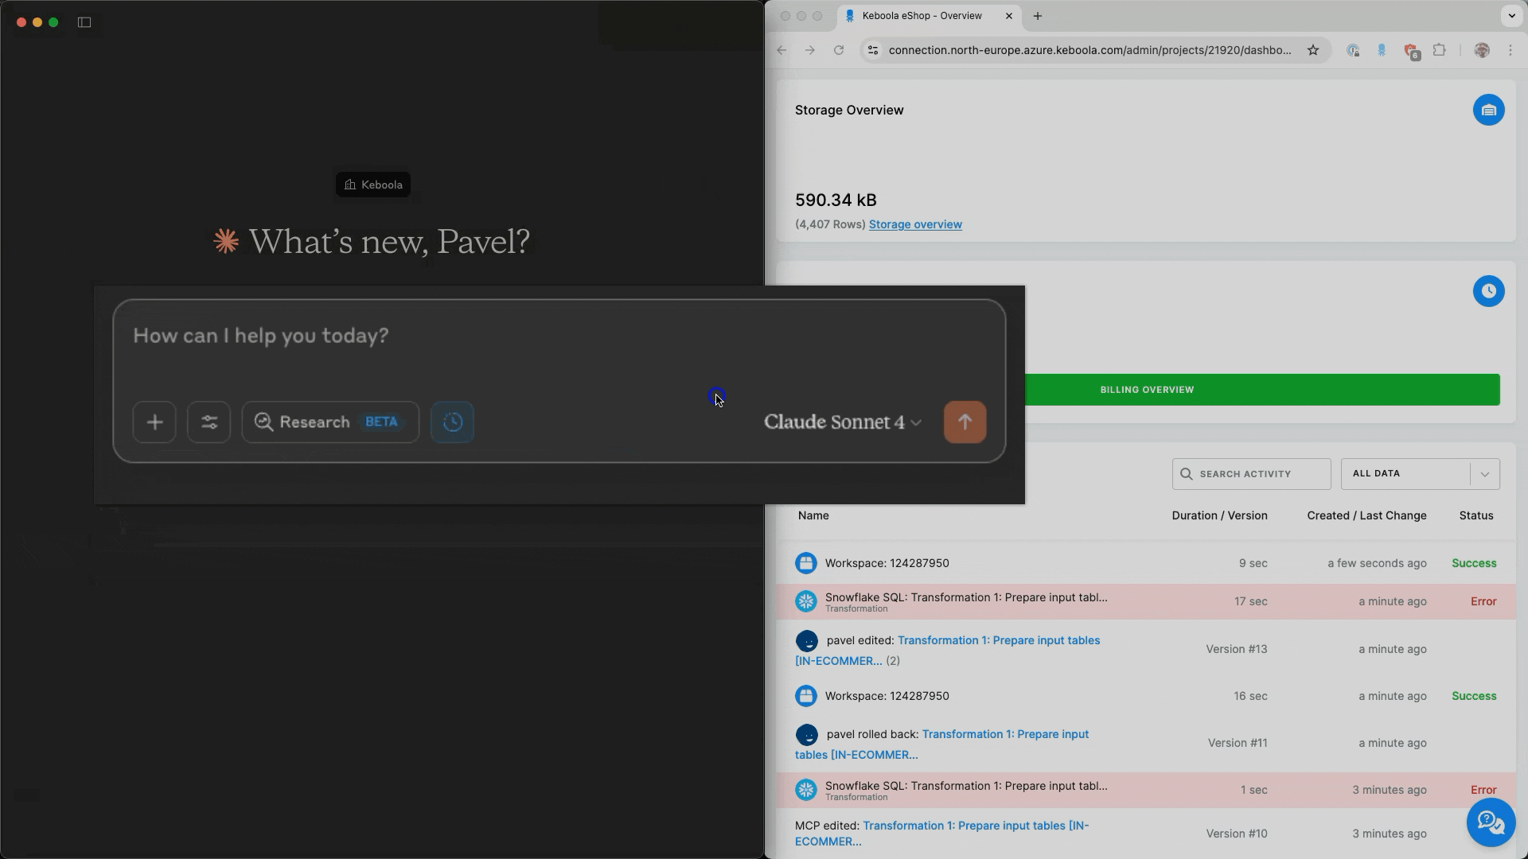Open the Storage overview link
The width and height of the screenshot is (1528, 859).
click(x=915, y=224)
